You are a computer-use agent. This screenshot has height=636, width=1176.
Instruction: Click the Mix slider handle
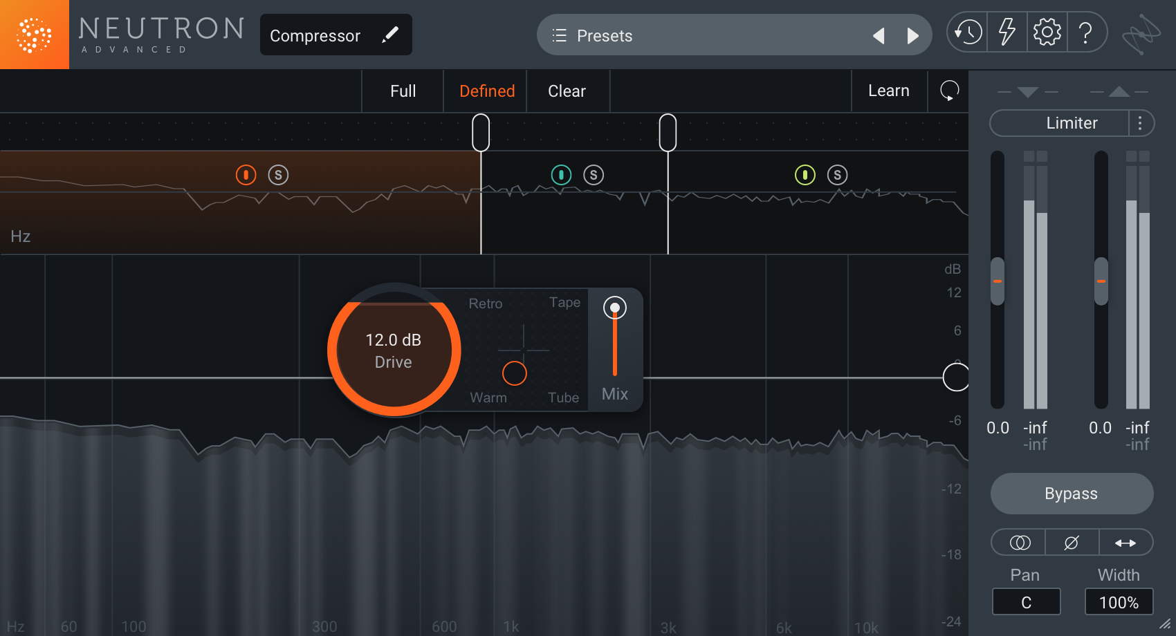pos(614,308)
